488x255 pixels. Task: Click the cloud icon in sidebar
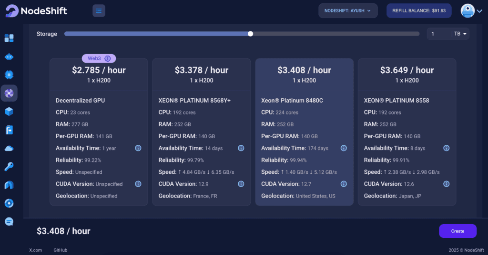click(x=9, y=148)
